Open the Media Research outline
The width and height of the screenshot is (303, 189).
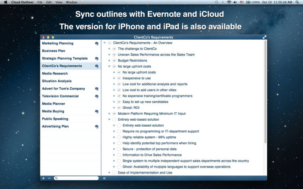[70, 73]
